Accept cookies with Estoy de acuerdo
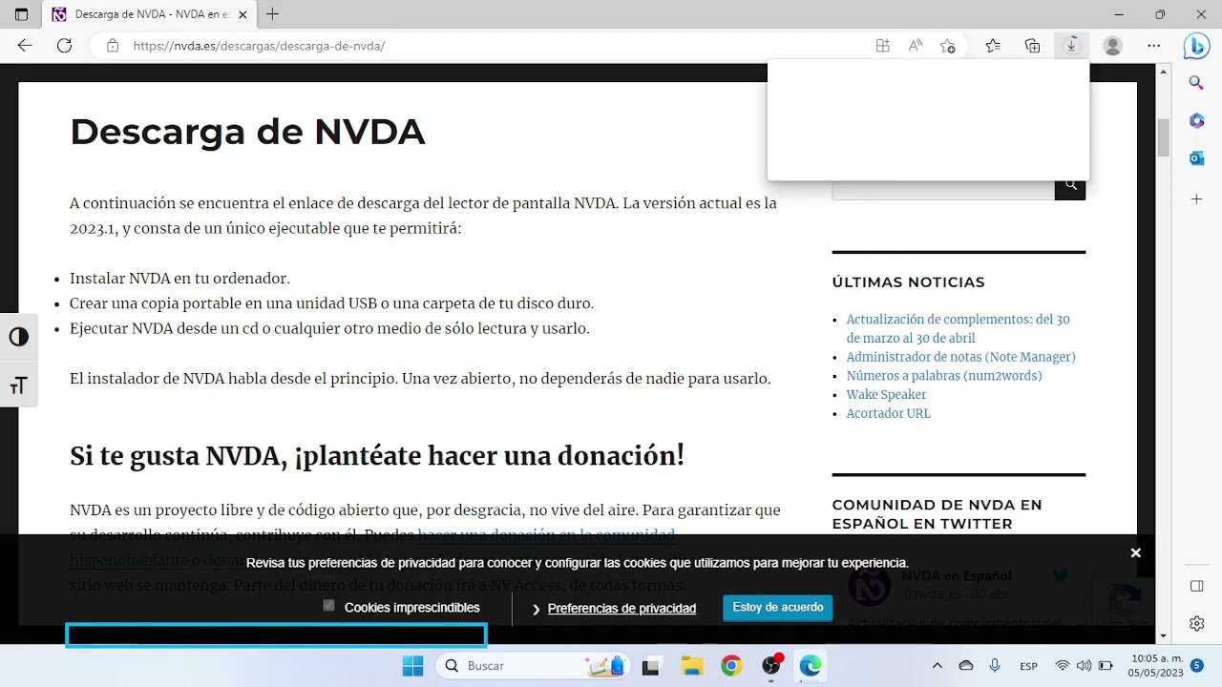The height and width of the screenshot is (687, 1222). [x=777, y=608]
